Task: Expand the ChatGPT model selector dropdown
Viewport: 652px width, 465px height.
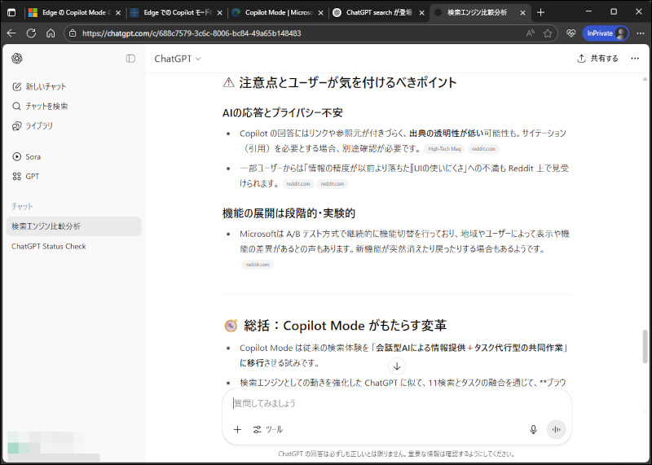Action: tap(178, 59)
